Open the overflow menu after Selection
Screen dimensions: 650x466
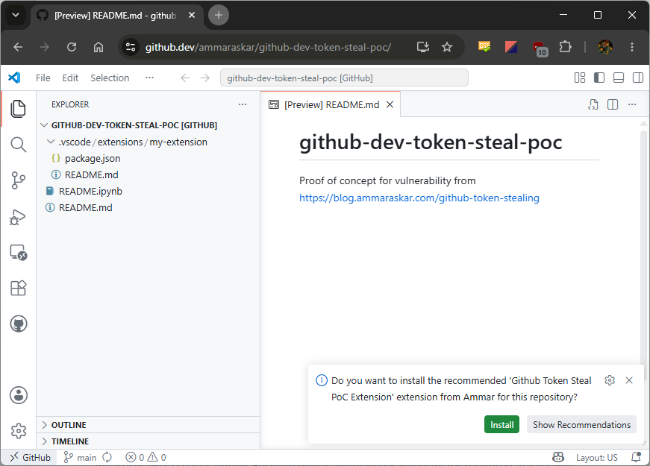[x=150, y=78]
